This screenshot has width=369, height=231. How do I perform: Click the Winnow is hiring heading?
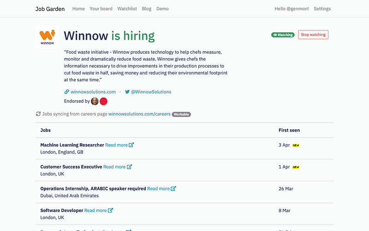click(109, 36)
